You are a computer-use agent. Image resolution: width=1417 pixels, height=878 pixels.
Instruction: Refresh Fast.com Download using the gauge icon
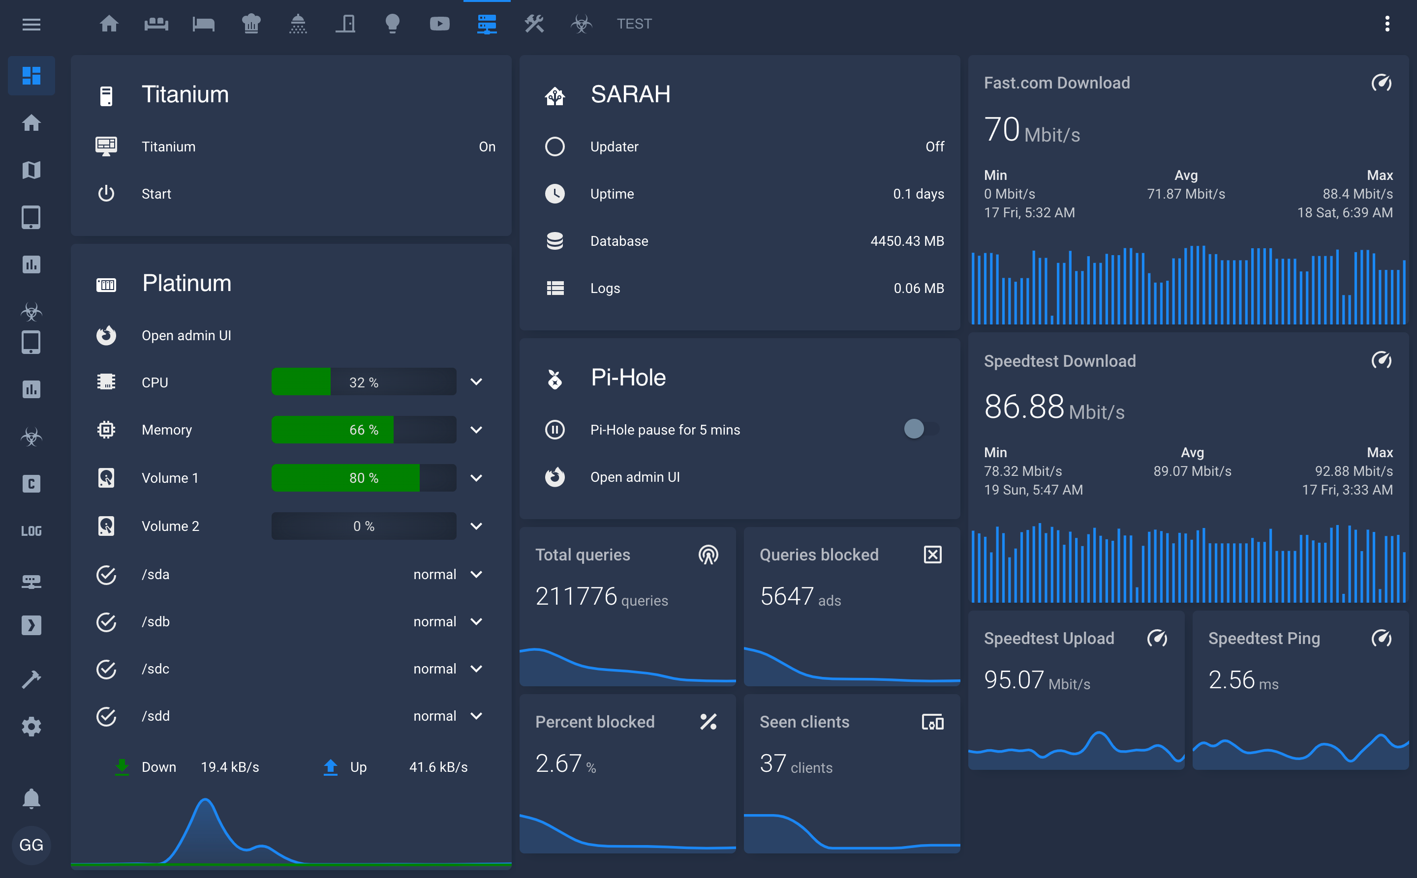pos(1382,83)
